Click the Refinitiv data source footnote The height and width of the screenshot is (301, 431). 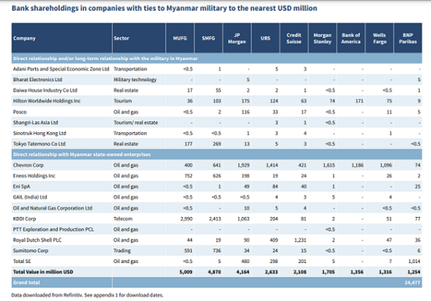pos(88,295)
